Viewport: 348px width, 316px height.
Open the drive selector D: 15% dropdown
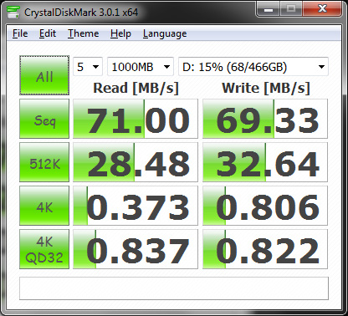[x=253, y=67]
